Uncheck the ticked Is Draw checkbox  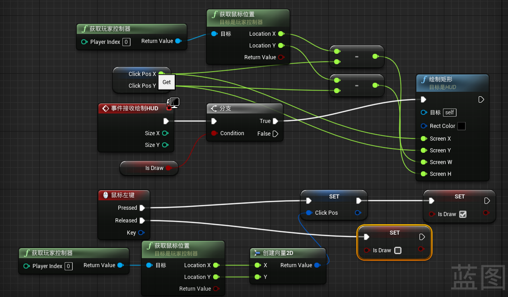point(463,214)
